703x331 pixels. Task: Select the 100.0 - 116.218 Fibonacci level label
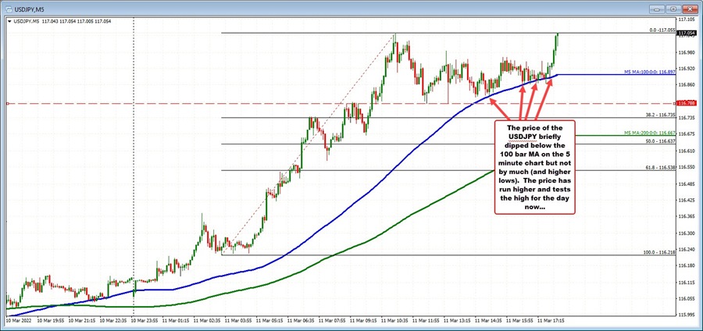pyautogui.click(x=660, y=252)
